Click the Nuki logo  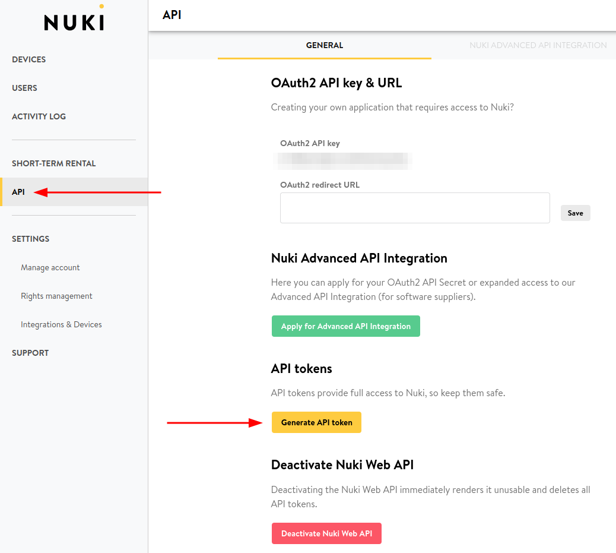pyautogui.click(x=74, y=18)
